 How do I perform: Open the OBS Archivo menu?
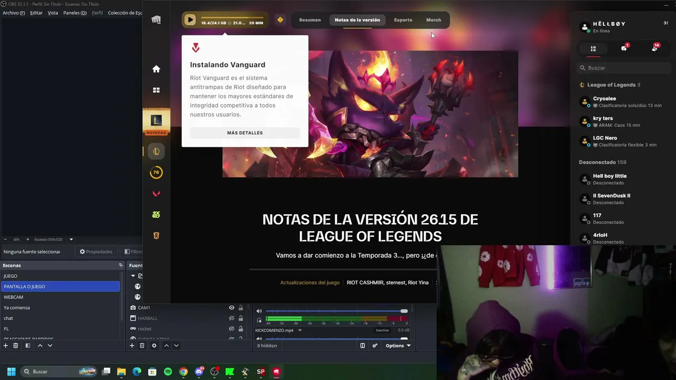[14, 13]
